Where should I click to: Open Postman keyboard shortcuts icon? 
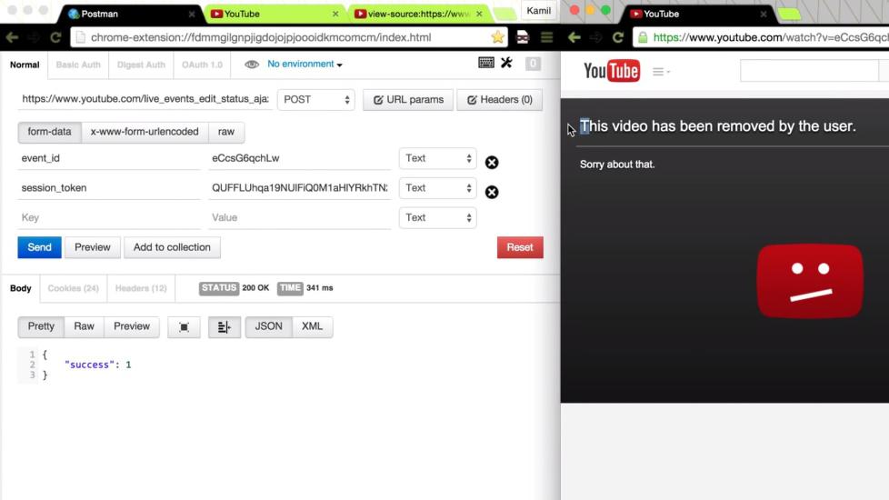click(x=486, y=63)
